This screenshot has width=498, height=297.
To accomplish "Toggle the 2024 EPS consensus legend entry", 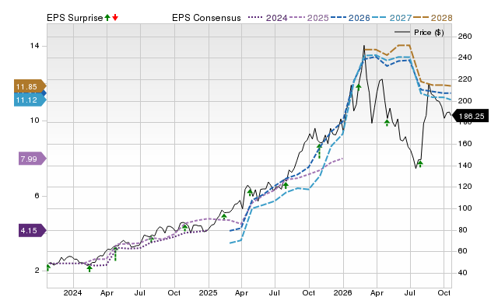I will pyautogui.click(x=268, y=18).
